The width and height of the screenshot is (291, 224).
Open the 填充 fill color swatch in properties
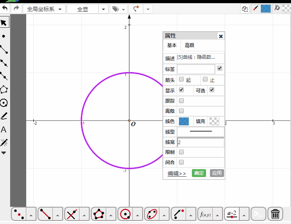coord(214,121)
